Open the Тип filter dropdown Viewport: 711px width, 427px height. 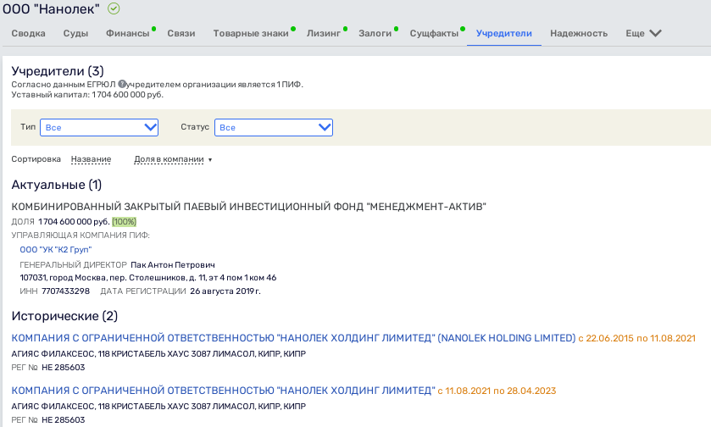pos(99,127)
